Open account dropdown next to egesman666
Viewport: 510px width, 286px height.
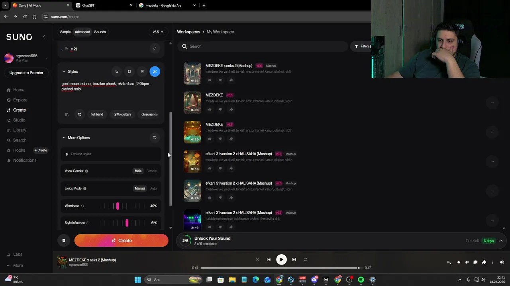46,58
